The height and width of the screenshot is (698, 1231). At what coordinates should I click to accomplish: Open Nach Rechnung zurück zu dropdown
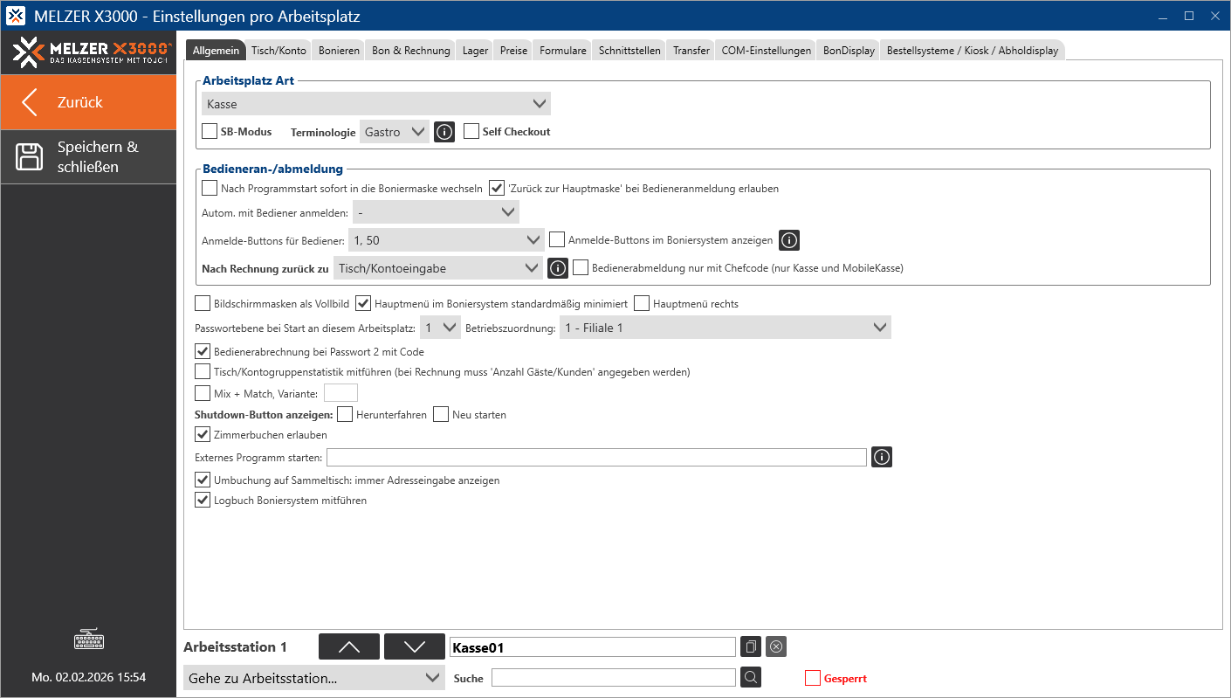click(x=438, y=268)
